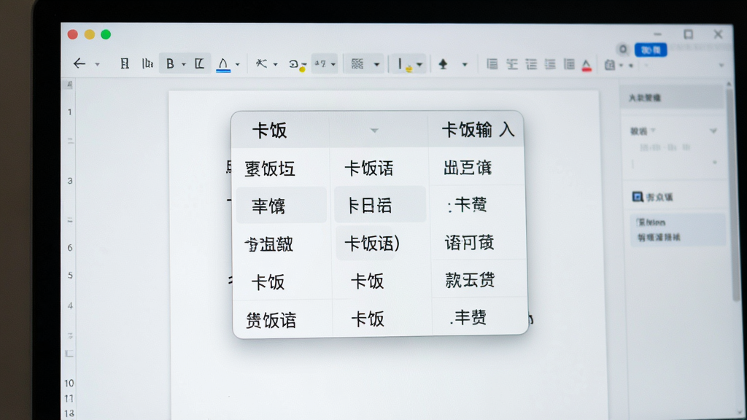The image size is (747, 420).
Task: Click the bracket marker on the left ruler
Action: point(69,354)
